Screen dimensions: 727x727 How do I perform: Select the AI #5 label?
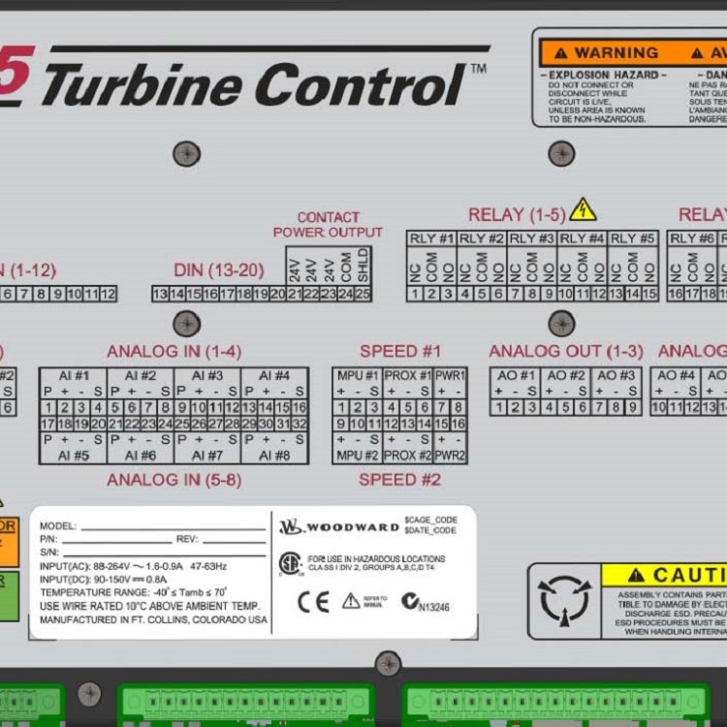74,456
